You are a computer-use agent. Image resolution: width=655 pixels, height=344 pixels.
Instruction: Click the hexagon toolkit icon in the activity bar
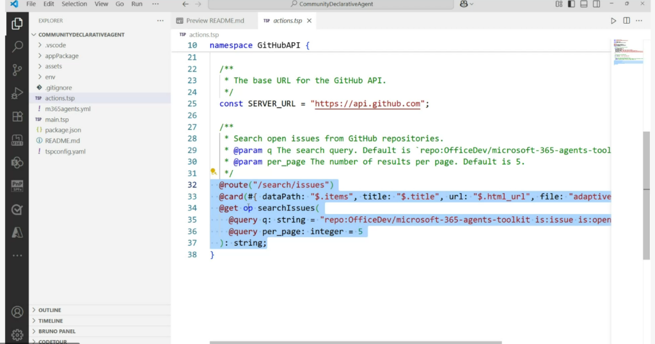[17, 163]
